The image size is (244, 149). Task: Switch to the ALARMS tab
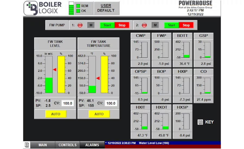(x=92, y=145)
